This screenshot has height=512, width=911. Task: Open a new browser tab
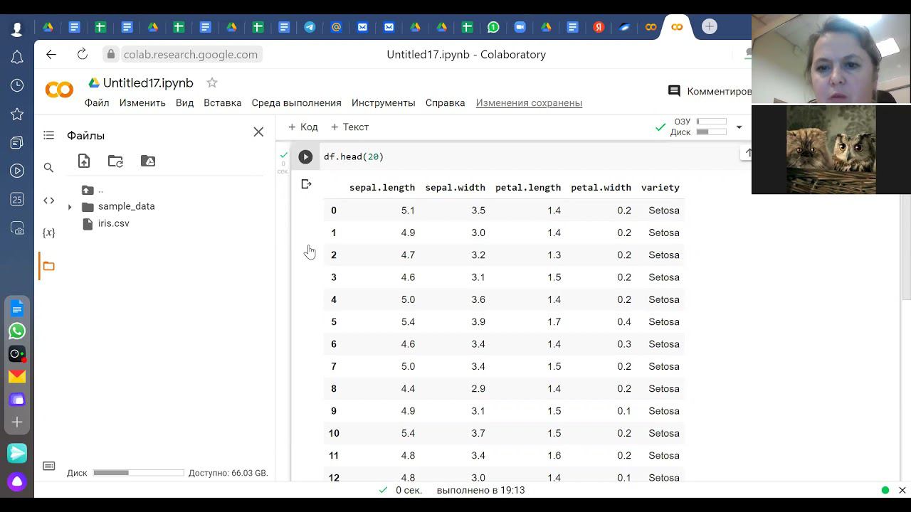(x=709, y=27)
